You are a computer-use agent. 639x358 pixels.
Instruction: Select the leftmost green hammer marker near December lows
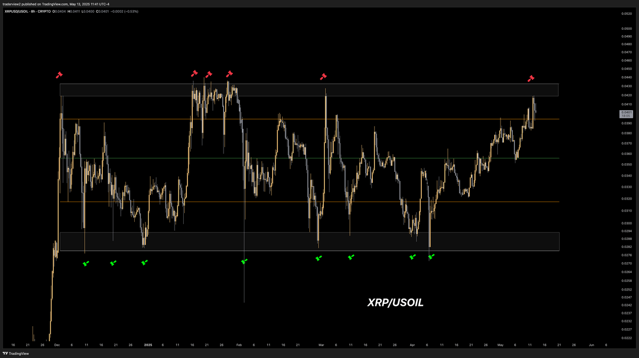85,263
